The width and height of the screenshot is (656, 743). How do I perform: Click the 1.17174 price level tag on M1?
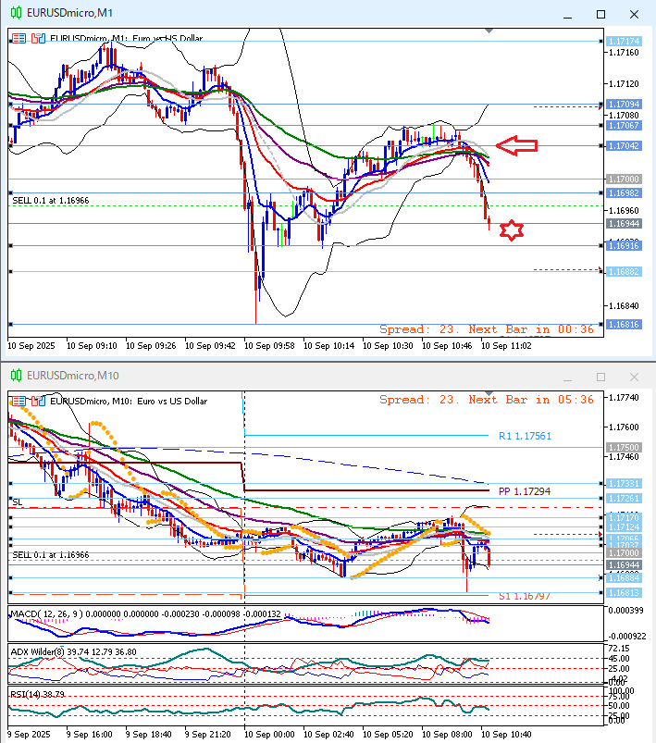pyautogui.click(x=625, y=42)
